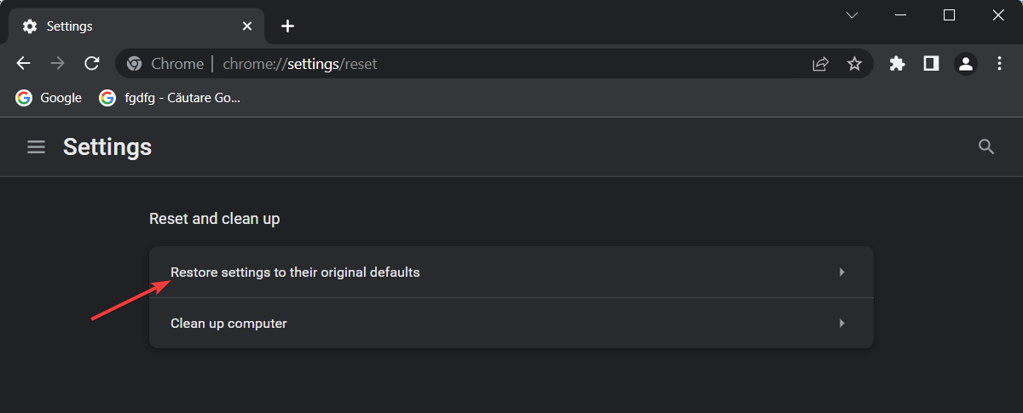
Task: Click Restore settings to original defaults
Action: tap(295, 272)
